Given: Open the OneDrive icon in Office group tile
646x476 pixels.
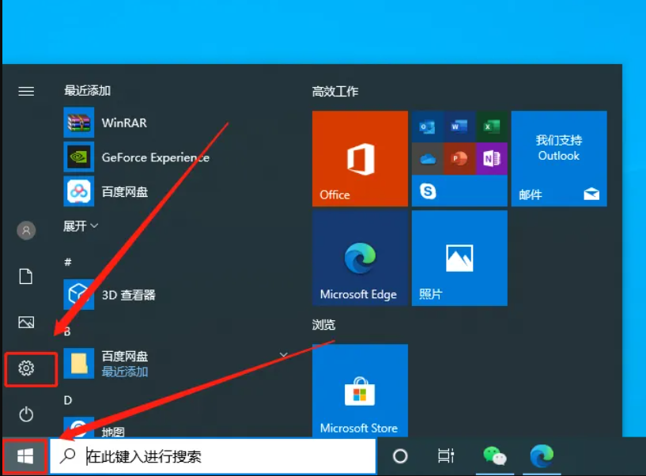Looking at the screenshot, I should coord(427,159).
